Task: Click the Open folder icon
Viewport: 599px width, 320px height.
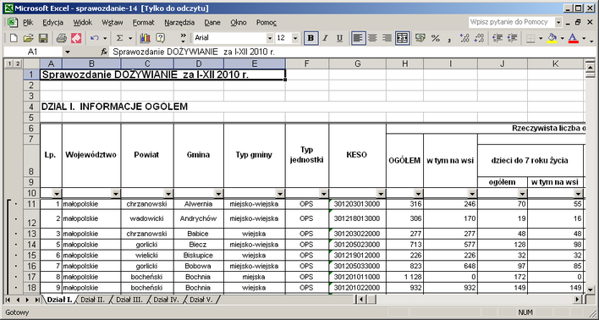Action: point(28,38)
